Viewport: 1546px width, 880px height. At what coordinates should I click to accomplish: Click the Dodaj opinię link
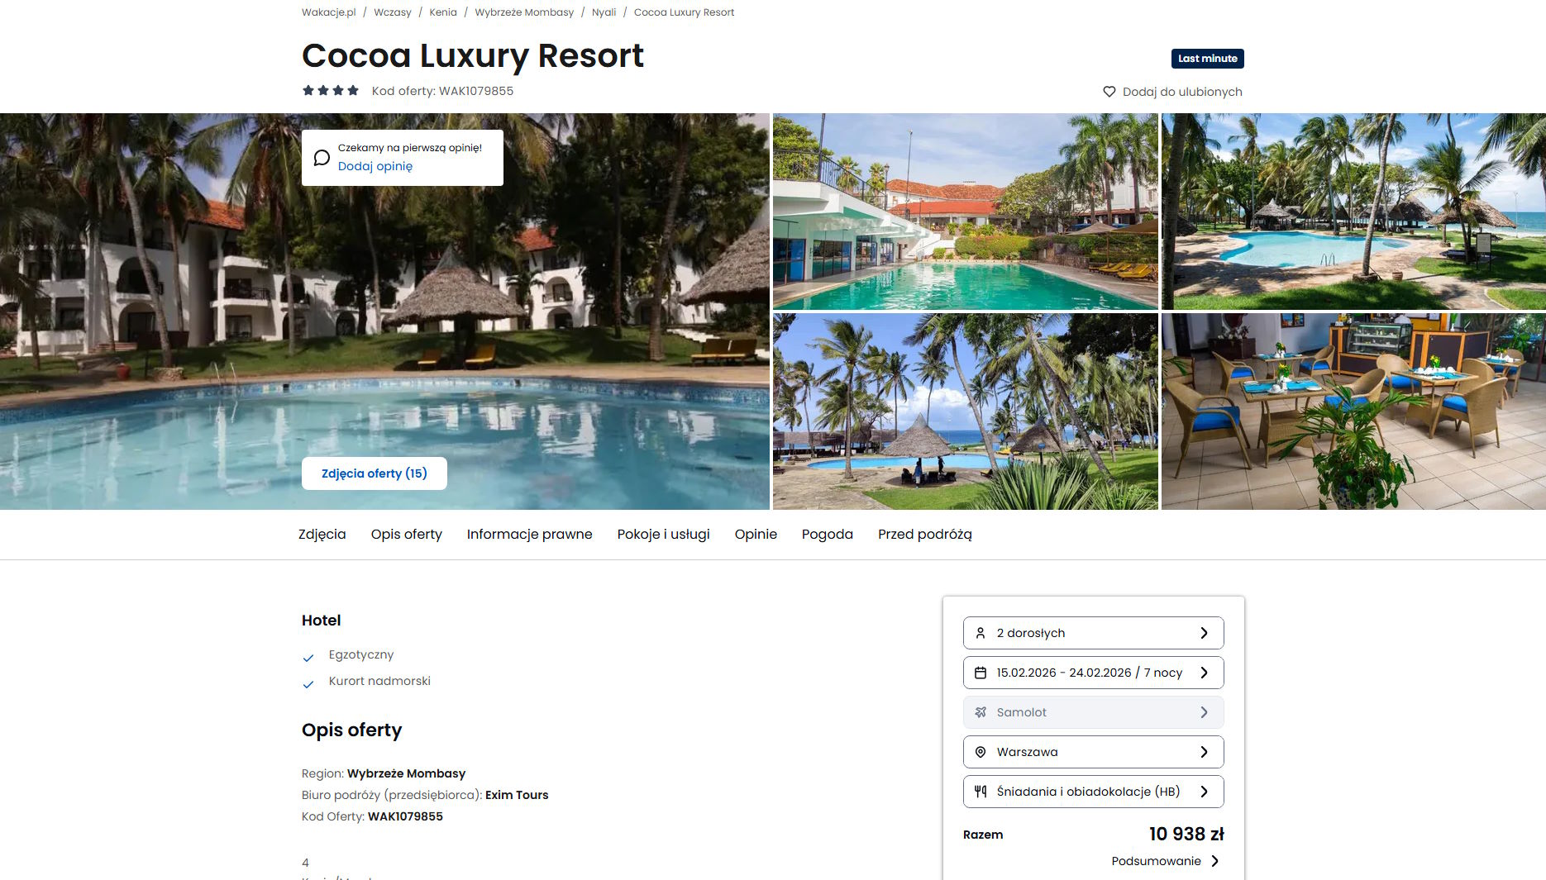(x=375, y=166)
